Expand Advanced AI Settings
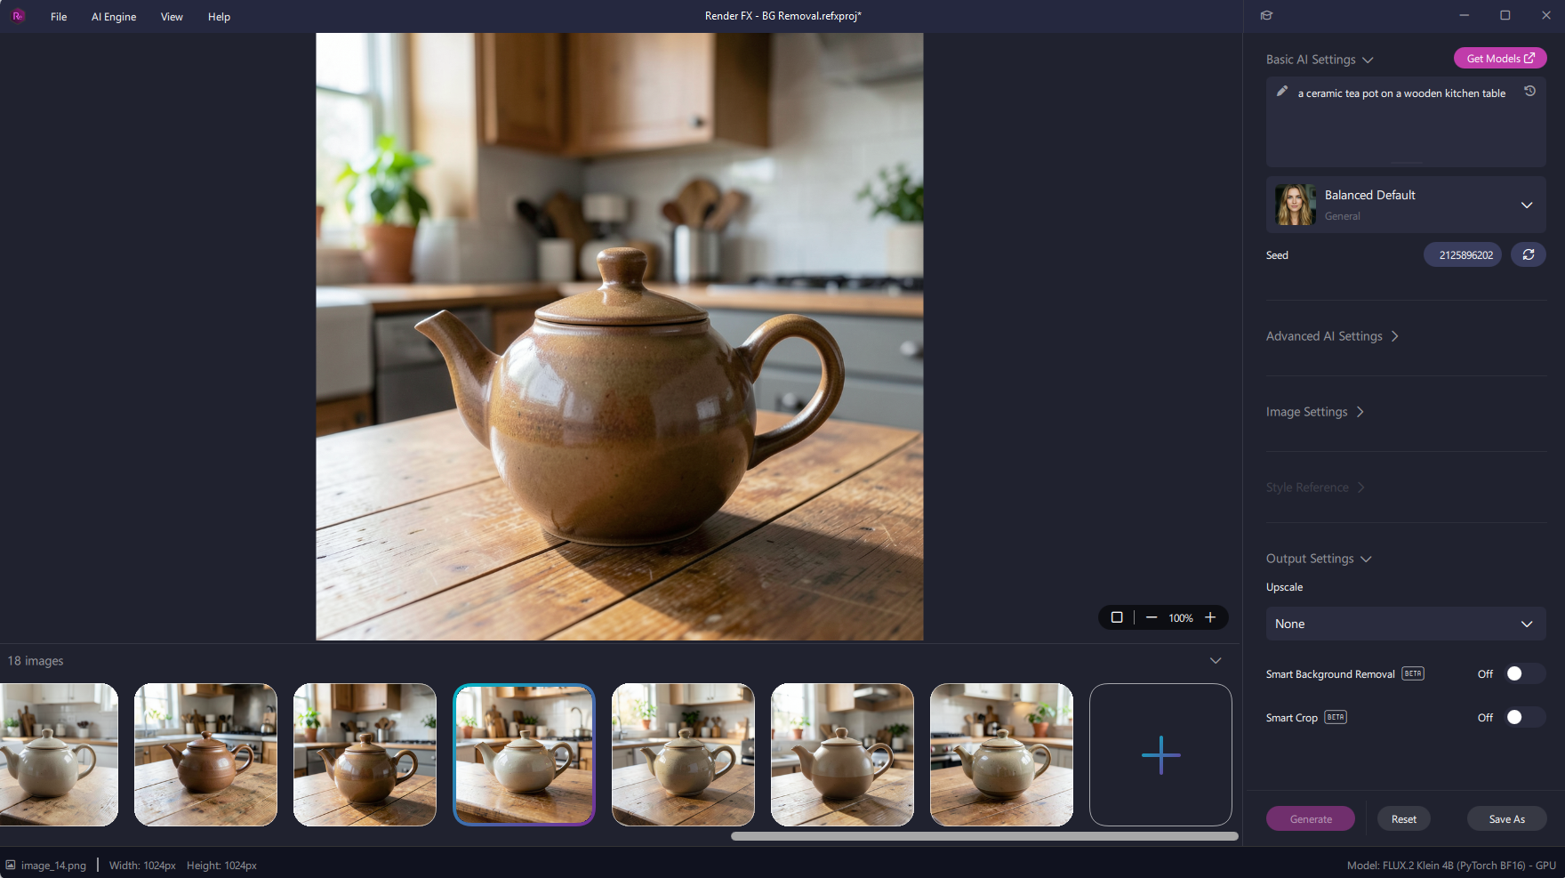Viewport: 1565px width, 878px height. click(1332, 336)
